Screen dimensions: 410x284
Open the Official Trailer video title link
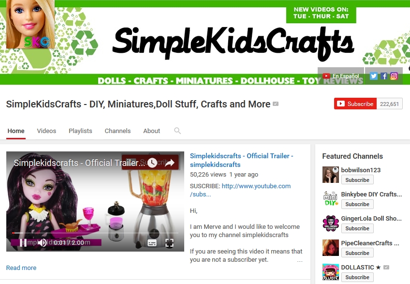coord(241,160)
